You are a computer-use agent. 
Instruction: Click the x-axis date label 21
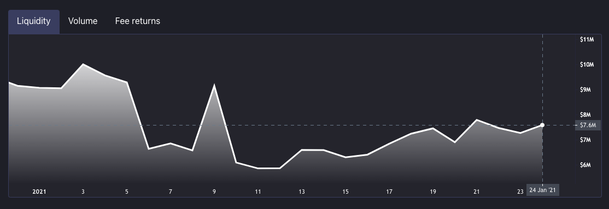477,192
